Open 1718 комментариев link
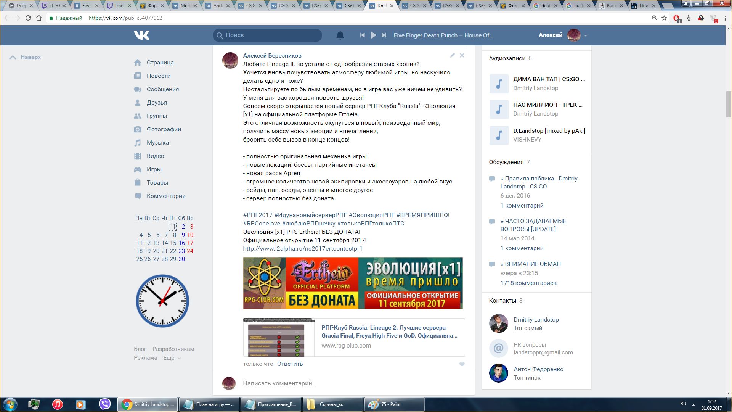Screen dimensions: 732x412 click(528, 283)
